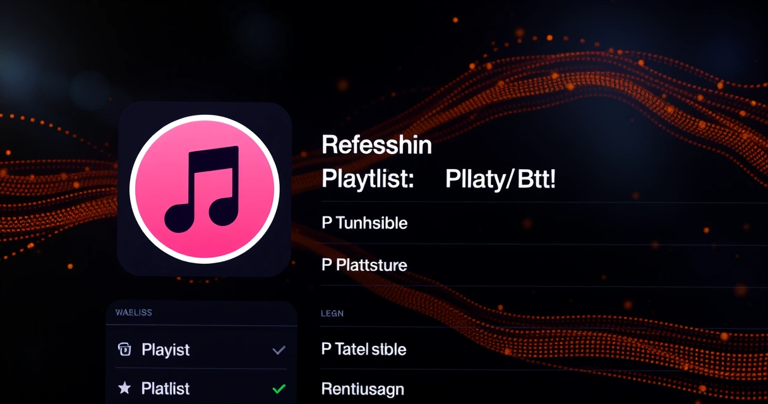This screenshot has height=404, width=768.
Task: Select the Pllaty/Btt! playlist value
Action: (501, 180)
